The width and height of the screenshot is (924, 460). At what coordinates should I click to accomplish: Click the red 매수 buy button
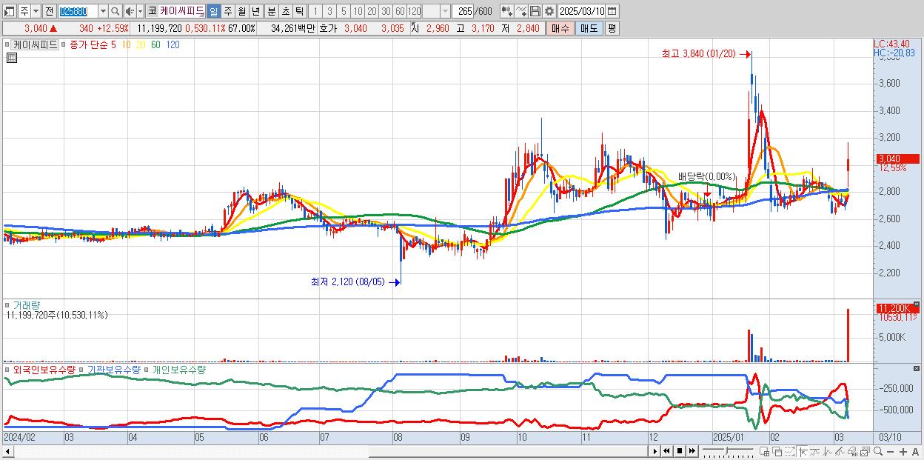pos(559,28)
